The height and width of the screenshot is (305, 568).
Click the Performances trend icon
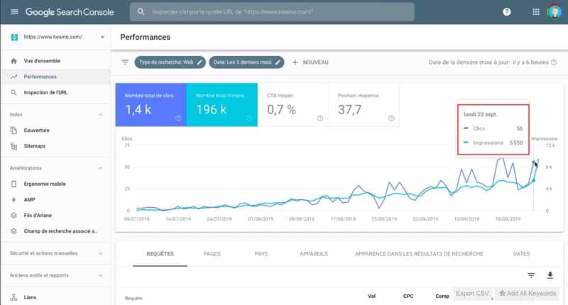click(x=13, y=77)
